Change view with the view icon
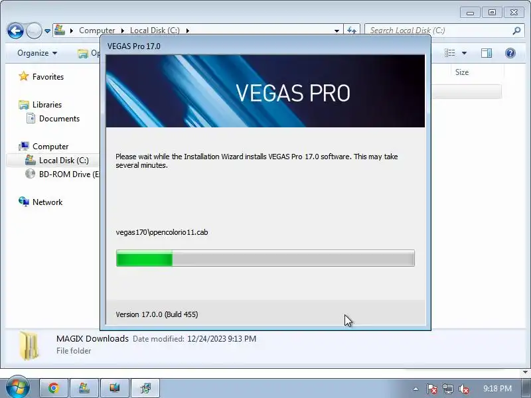531x398 pixels. click(450, 53)
